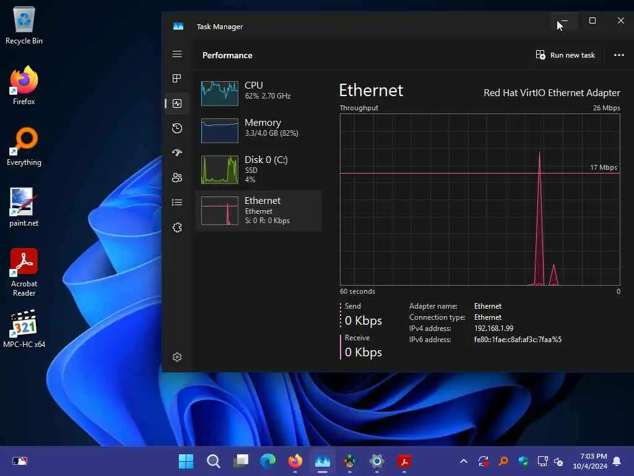The image size is (634, 476).
Task: Click the Task Manager taskbar icon
Action: 322,461
